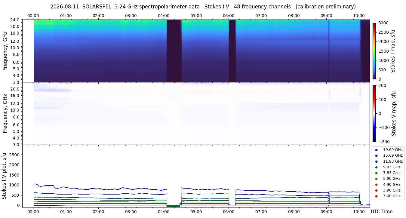Click the 05:00 tick on the top time axis
The width and height of the screenshot is (406, 218).
point(196,16)
